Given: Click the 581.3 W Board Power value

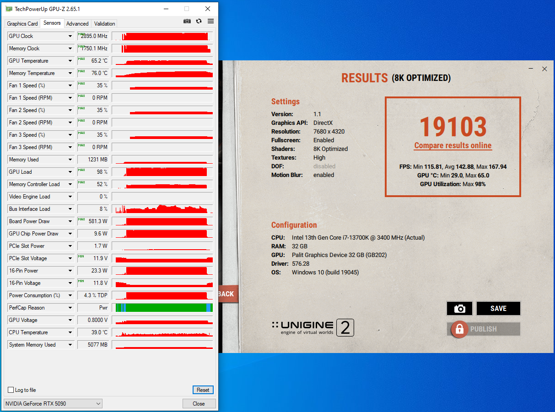Looking at the screenshot, I should point(98,221).
